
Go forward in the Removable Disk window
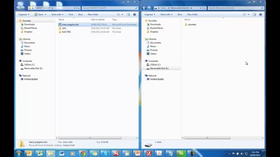point(149,8)
